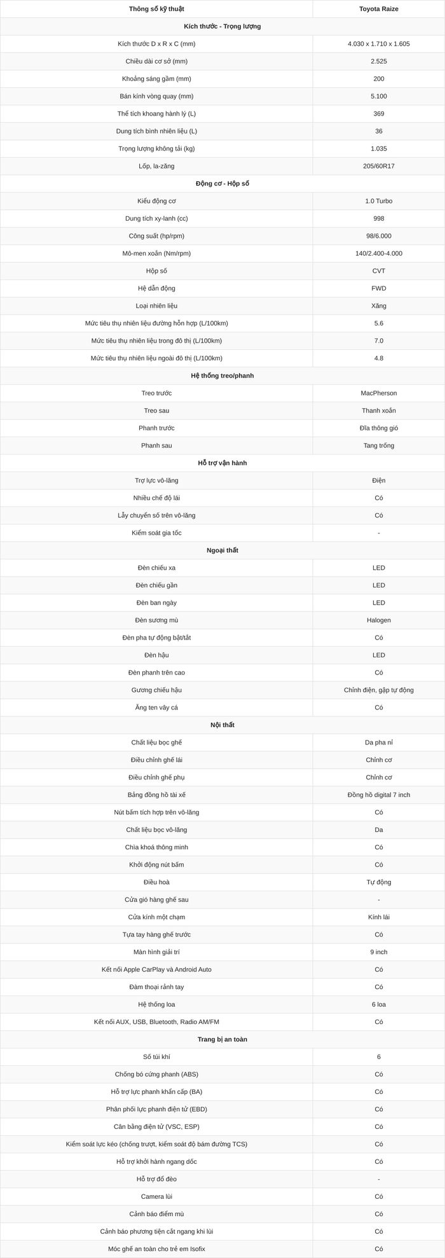Image resolution: width=445 pixels, height=1258 pixels.
Task: Click the Khoảng sáng gầm (mm) label
Action: point(156,79)
